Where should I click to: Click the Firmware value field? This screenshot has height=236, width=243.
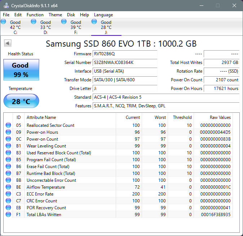click(125, 54)
